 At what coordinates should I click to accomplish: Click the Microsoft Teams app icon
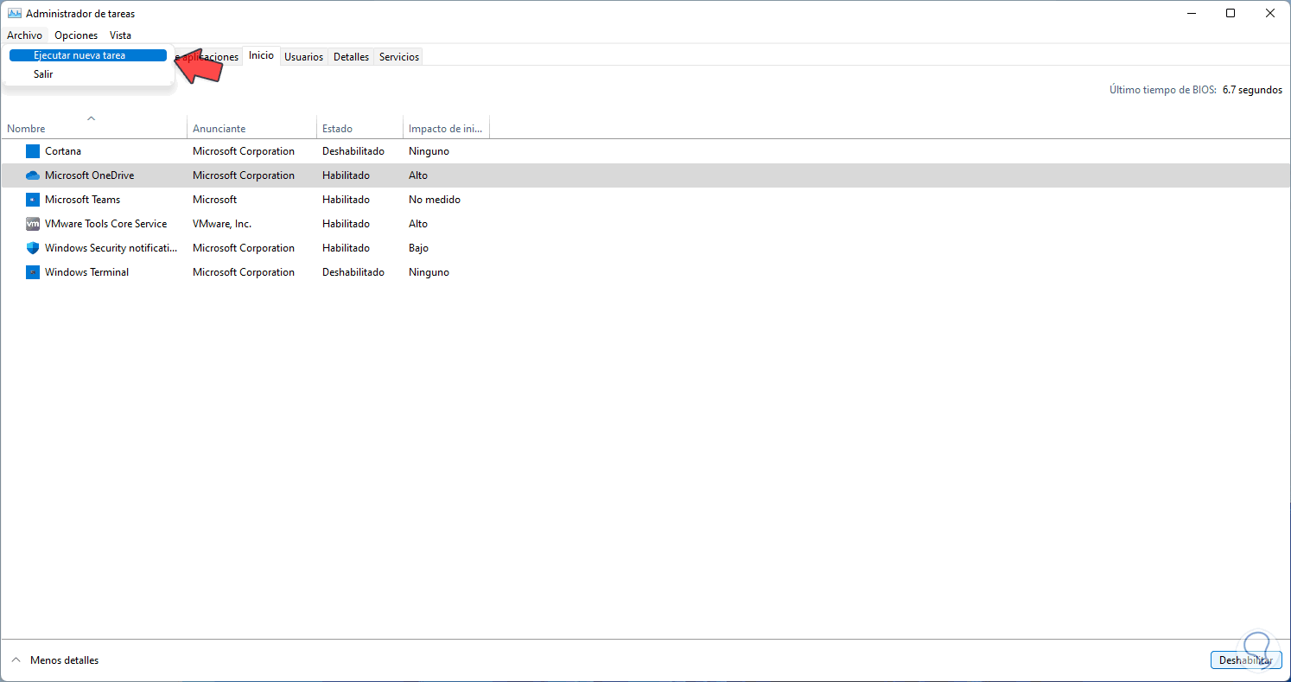tap(33, 200)
